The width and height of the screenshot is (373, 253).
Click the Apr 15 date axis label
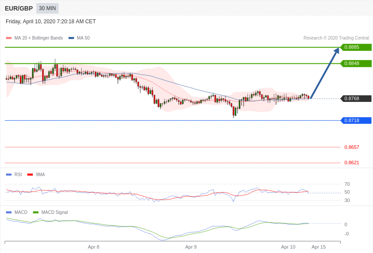coord(319,247)
